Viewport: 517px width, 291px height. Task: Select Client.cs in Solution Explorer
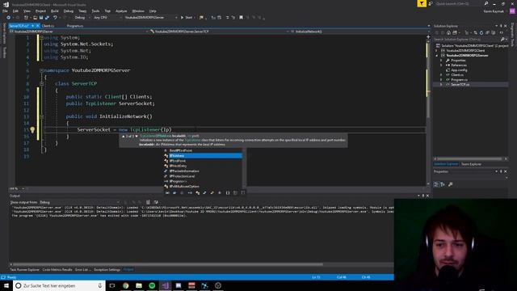click(457, 75)
